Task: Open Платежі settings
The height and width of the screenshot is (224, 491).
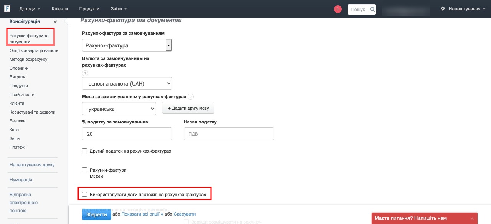Action: tap(18, 147)
